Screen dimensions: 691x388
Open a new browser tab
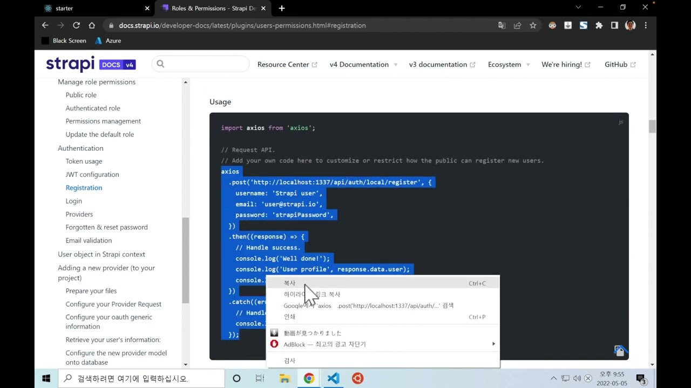(282, 8)
